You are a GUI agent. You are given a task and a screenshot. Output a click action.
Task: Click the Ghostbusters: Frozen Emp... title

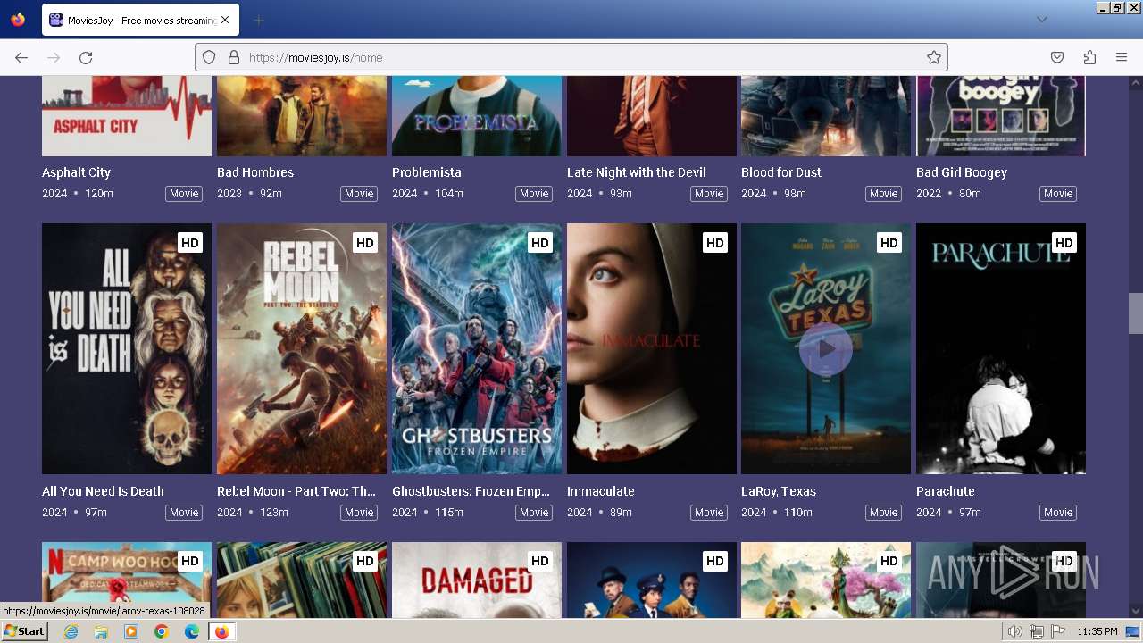click(x=471, y=491)
